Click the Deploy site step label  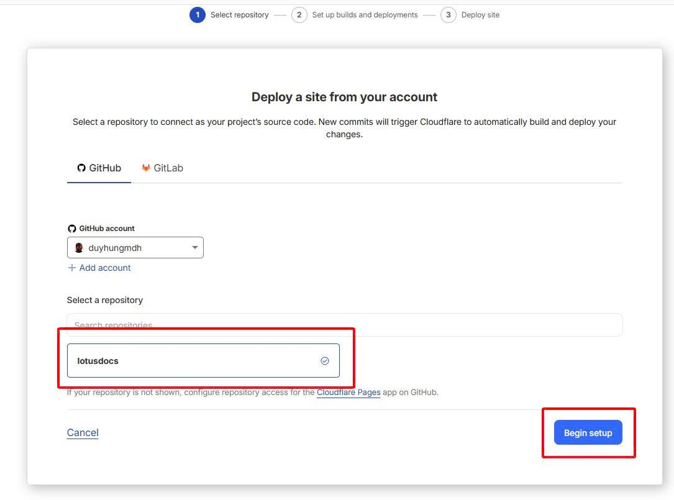tap(481, 15)
